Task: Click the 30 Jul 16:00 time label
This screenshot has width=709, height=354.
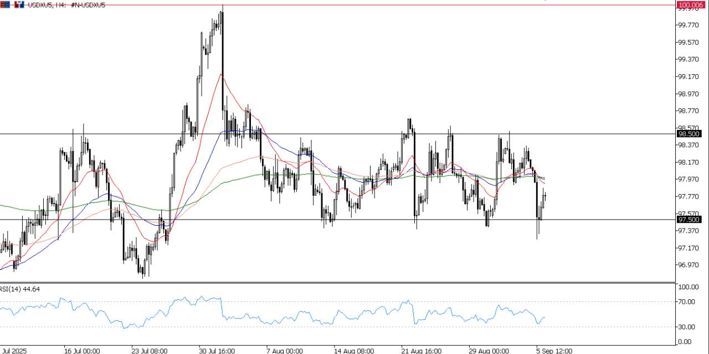Action: click(217, 351)
